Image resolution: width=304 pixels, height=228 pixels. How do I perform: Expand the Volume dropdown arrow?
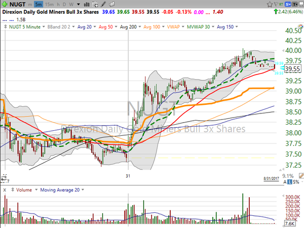[x=36, y=189]
